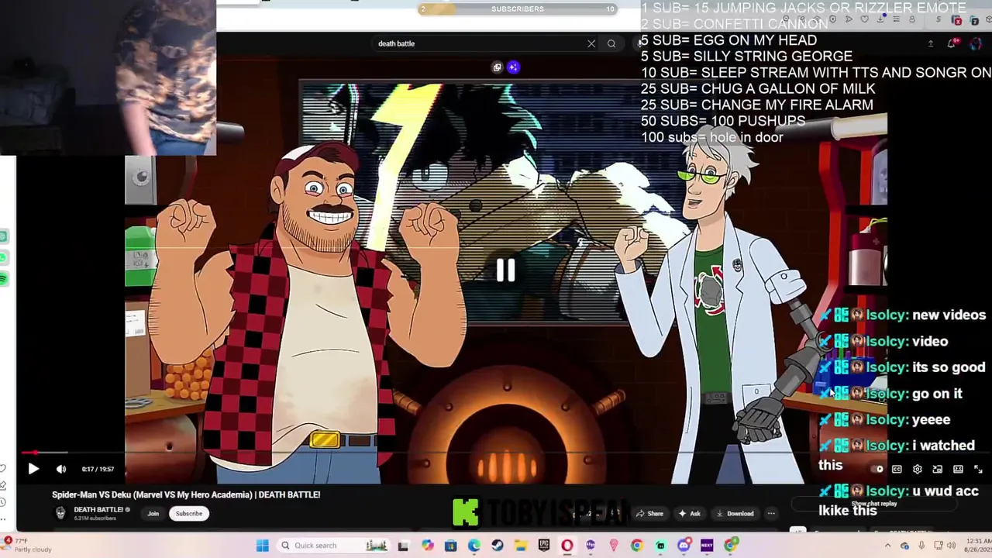Viewport: 992px width, 558px height.
Task: Toggle closed captions on the video
Action: click(897, 469)
